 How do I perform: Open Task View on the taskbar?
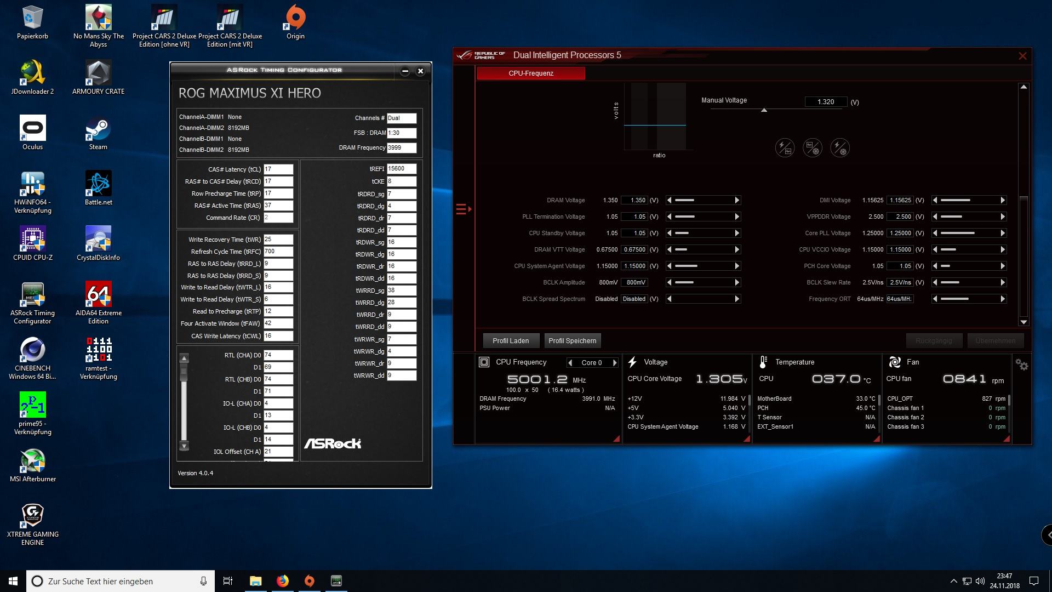[x=228, y=581]
